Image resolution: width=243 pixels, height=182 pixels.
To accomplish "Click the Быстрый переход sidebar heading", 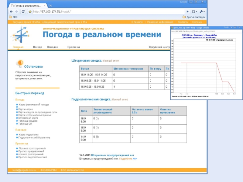I will point(30,93).
